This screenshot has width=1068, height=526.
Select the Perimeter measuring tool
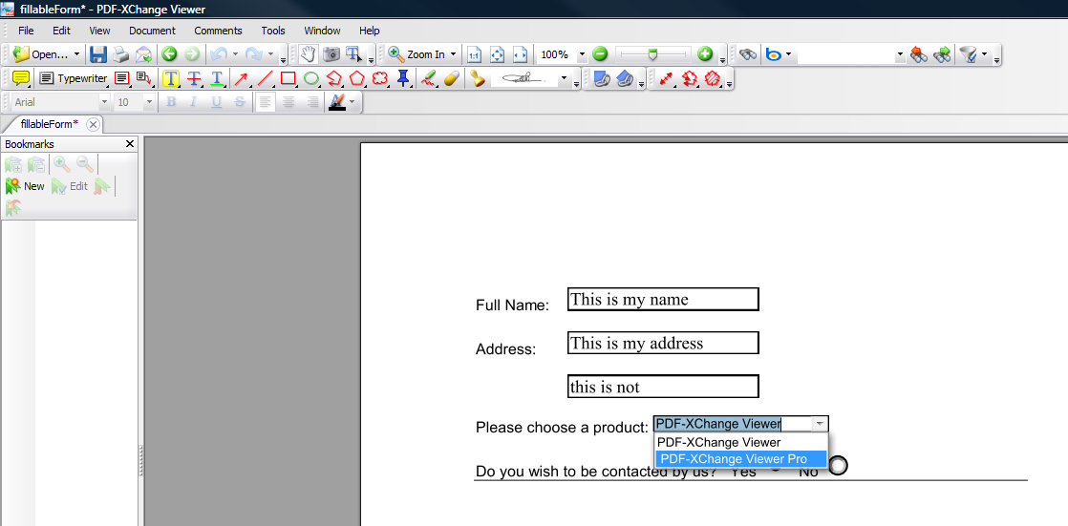click(690, 78)
